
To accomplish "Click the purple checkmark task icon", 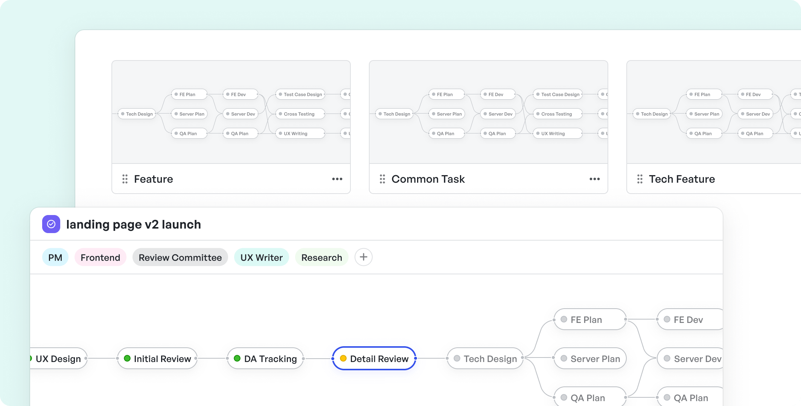I will pos(51,224).
